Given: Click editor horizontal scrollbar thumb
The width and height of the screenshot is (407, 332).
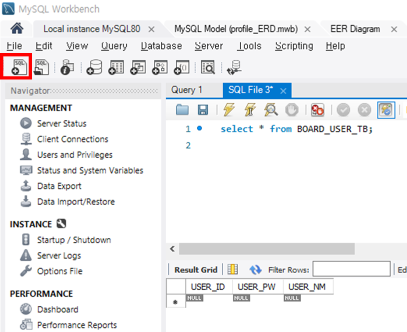Looking at the screenshot, I should tap(267, 249).
